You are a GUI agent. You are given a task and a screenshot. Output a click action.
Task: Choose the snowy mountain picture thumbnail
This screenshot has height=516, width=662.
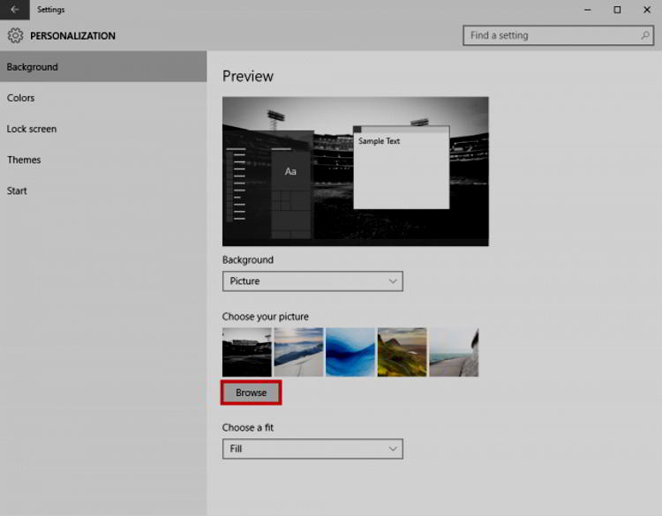298,352
